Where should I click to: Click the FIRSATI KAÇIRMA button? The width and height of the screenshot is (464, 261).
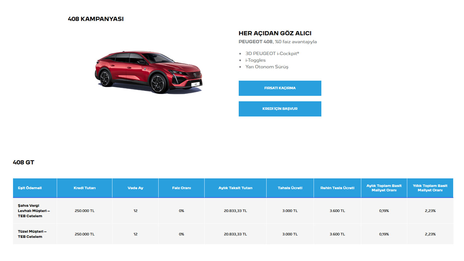pyautogui.click(x=279, y=88)
